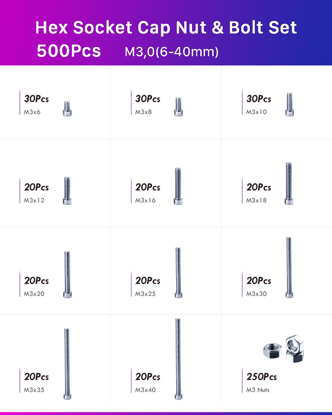The height and width of the screenshot is (415, 332).
Task: Click the M3x16 screw picture
Action: 178,186
